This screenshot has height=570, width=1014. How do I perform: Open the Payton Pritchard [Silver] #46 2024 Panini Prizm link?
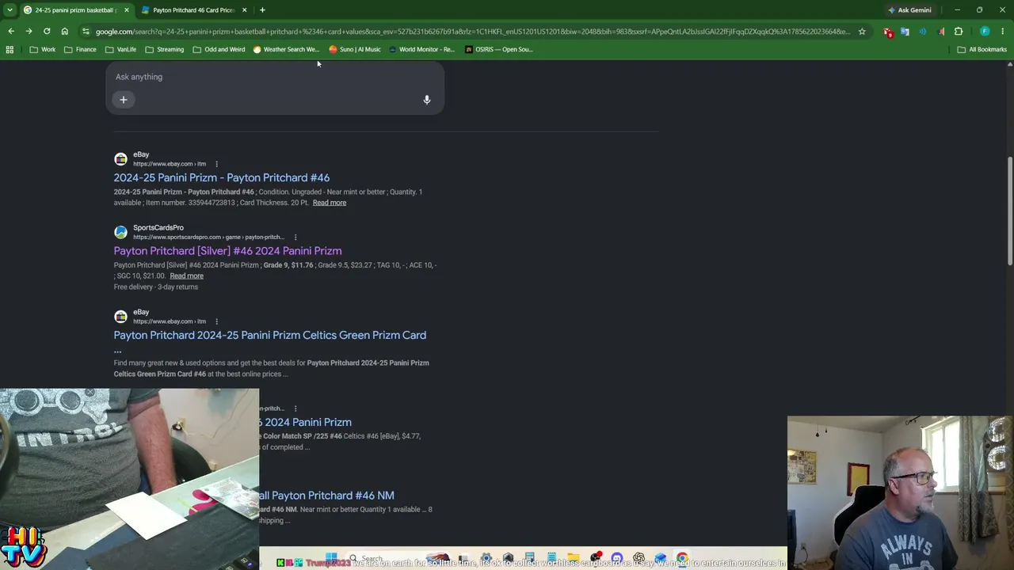[x=227, y=251]
